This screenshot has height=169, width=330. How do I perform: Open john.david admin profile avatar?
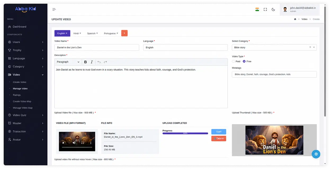click(285, 10)
